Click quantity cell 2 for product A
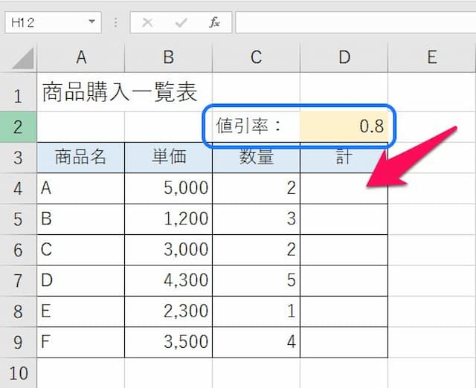 256,188
